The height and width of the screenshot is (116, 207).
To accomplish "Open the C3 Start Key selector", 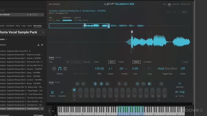I will tap(180, 83).
